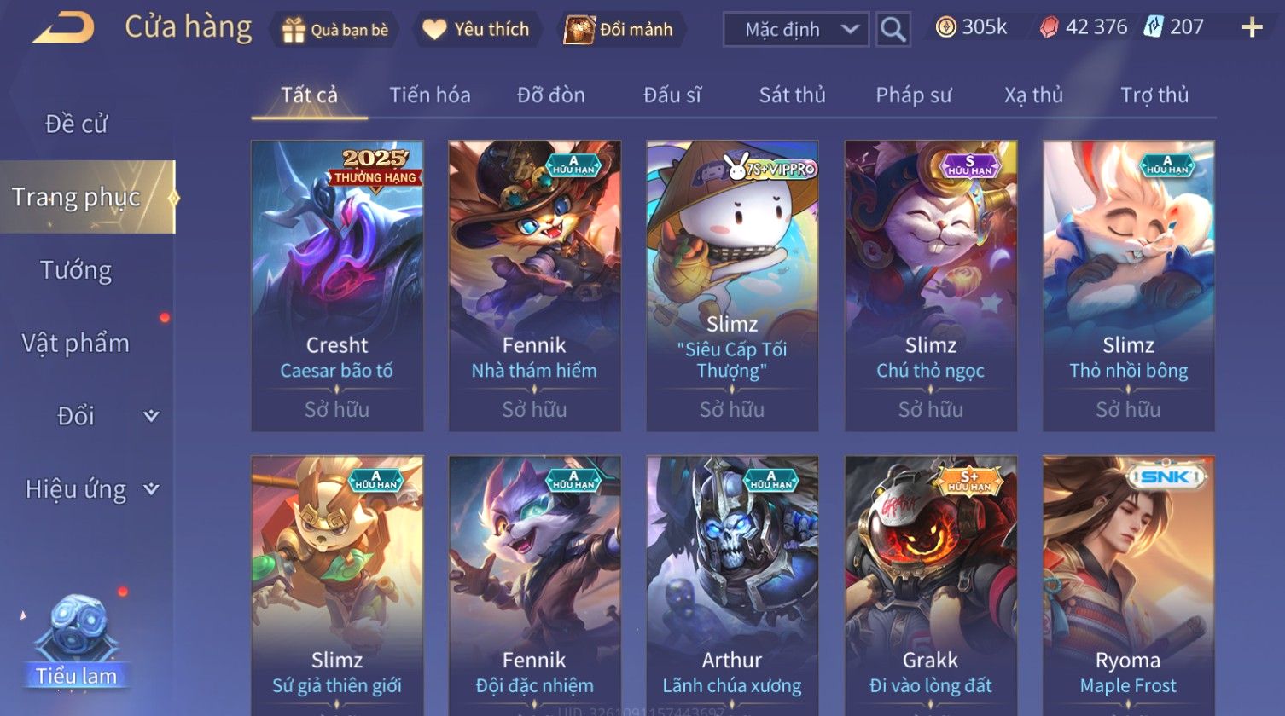Open Yêu thích heart favorites
Viewport: 1285px width, 716px height.
point(476,30)
